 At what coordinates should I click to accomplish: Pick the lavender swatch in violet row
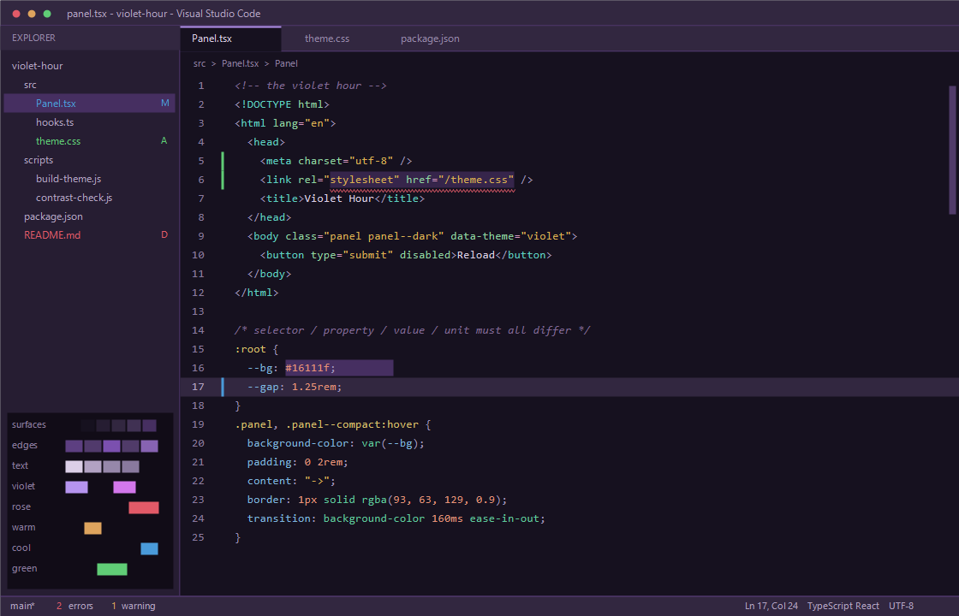tap(76, 487)
